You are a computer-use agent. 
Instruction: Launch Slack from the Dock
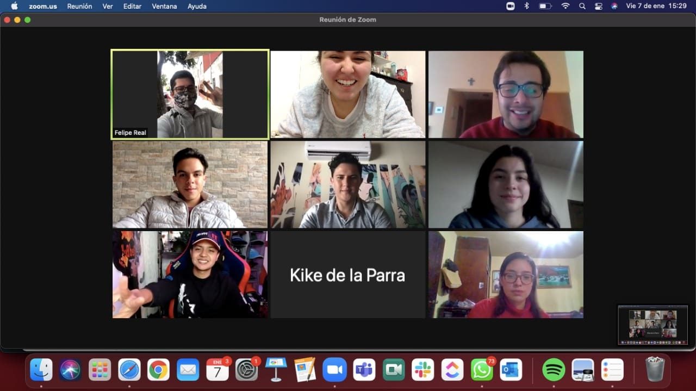point(422,370)
